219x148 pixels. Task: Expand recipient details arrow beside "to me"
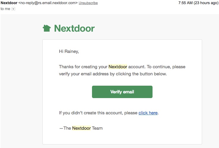(13, 9)
